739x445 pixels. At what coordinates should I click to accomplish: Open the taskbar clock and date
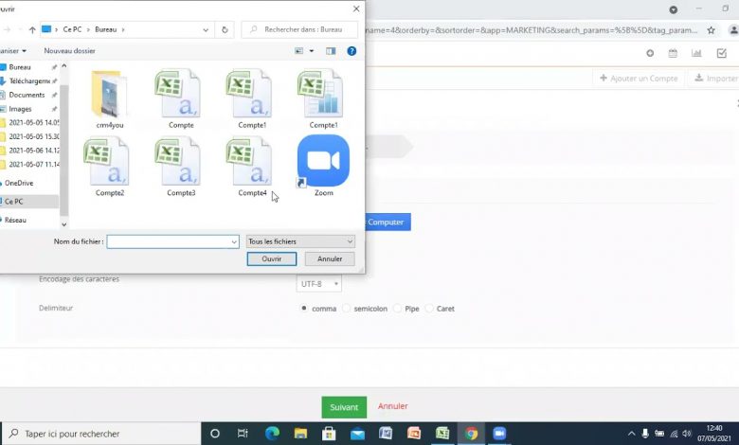point(714,434)
